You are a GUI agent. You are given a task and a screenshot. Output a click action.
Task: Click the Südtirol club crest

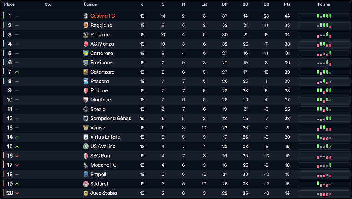coord(86,184)
